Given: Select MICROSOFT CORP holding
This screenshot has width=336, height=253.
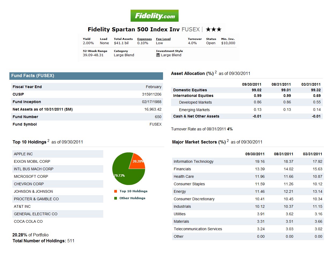Looking at the screenshot, I should pyautogui.click(x=58, y=176).
